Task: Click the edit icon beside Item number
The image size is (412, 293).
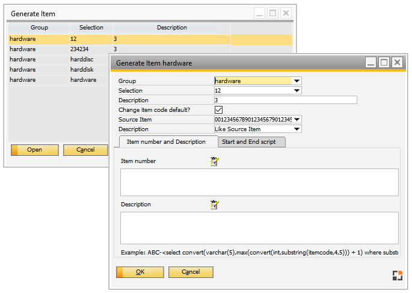Action: tap(214, 161)
